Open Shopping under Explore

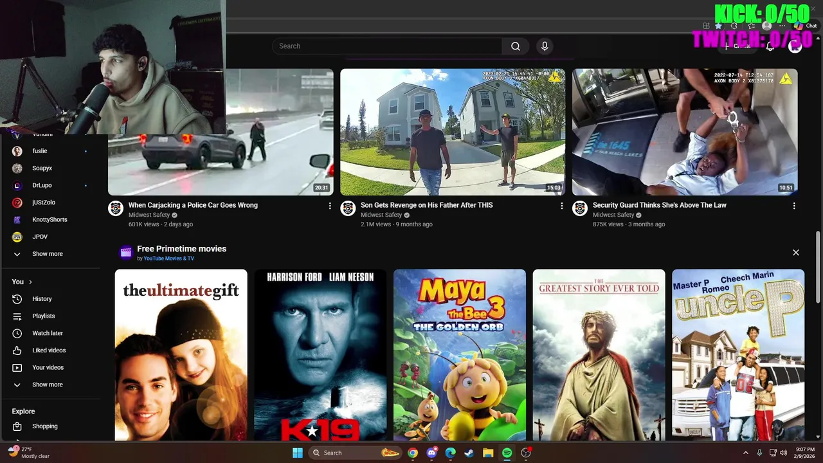45,426
